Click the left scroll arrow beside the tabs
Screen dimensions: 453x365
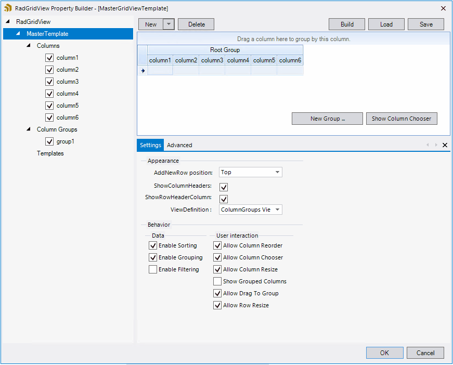click(x=428, y=145)
